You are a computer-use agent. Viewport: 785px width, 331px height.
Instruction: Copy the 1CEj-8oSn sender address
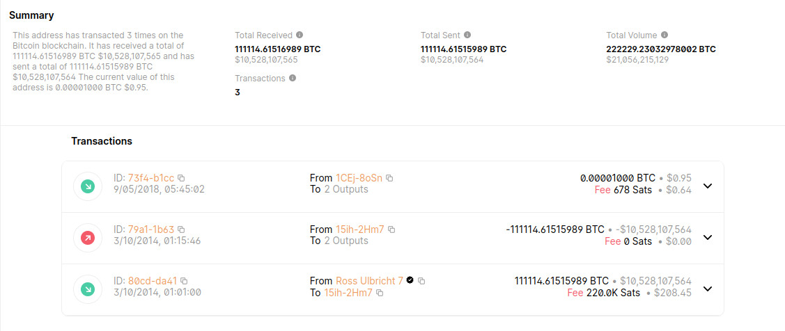pyautogui.click(x=389, y=178)
